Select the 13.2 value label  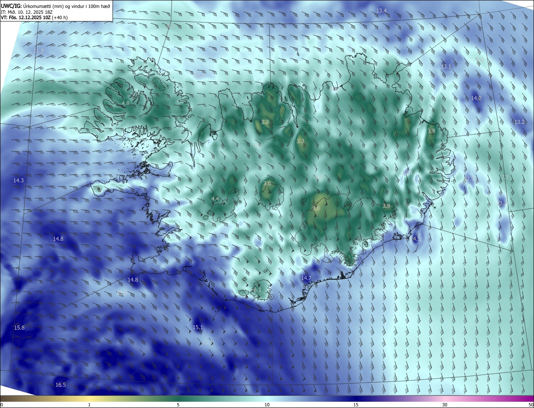tap(519, 122)
